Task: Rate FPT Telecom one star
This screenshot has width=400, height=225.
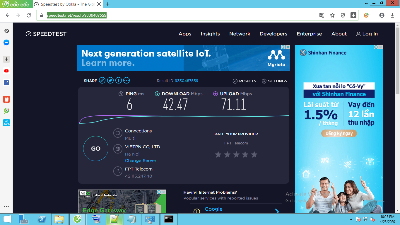Action: [218, 154]
